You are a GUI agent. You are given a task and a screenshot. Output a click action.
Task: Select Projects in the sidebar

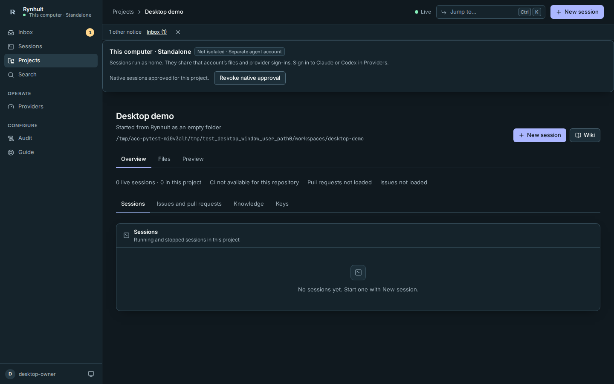pyautogui.click(x=51, y=61)
